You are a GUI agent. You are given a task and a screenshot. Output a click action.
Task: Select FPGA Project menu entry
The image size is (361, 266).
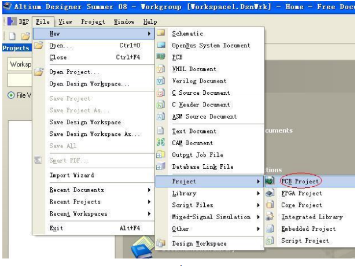310,193
